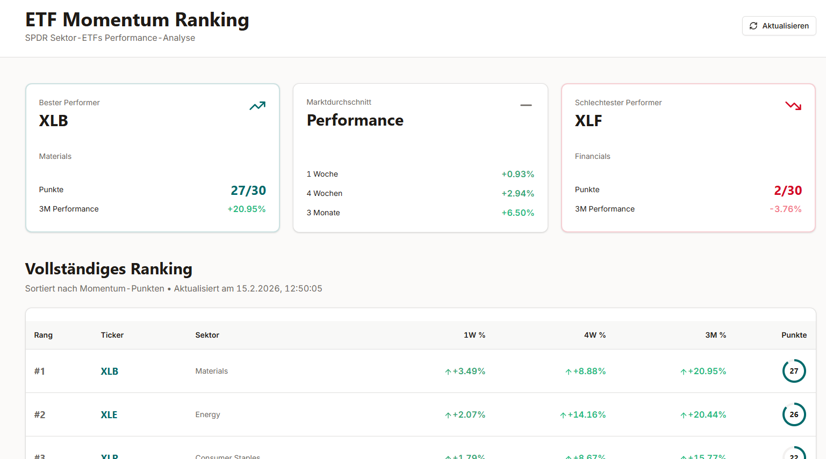This screenshot has height=459, width=826.
Task: Click the green upward trend icon on XLB card
Action: pyautogui.click(x=257, y=105)
